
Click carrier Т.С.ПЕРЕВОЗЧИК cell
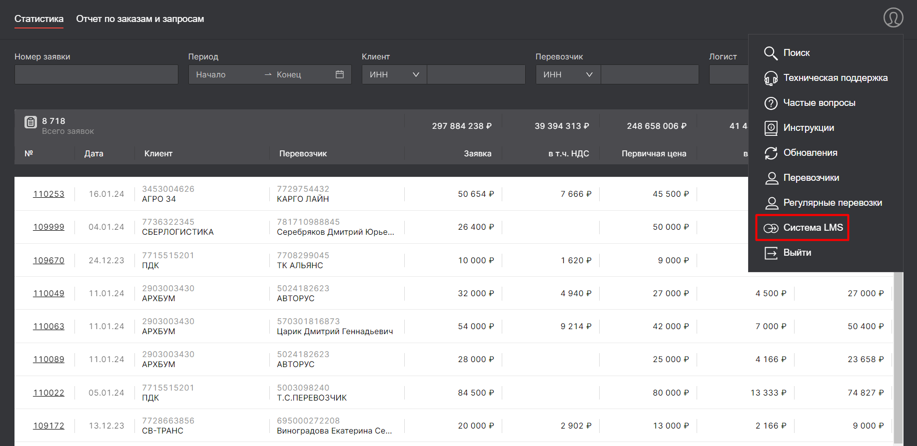[x=312, y=398]
